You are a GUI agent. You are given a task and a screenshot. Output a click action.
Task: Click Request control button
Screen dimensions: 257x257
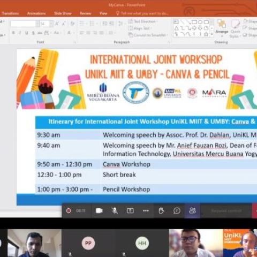point(226,211)
